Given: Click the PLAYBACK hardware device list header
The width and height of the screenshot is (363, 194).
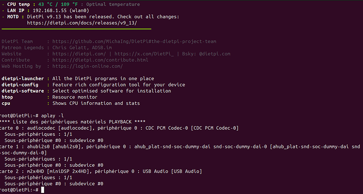Looking at the screenshot, I should click(x=73, y=122).
